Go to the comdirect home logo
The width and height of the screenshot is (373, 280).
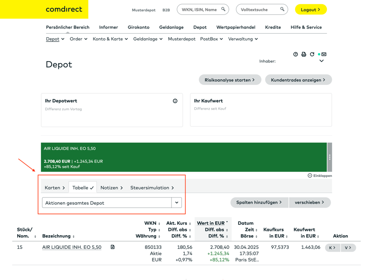pos(64,9)
